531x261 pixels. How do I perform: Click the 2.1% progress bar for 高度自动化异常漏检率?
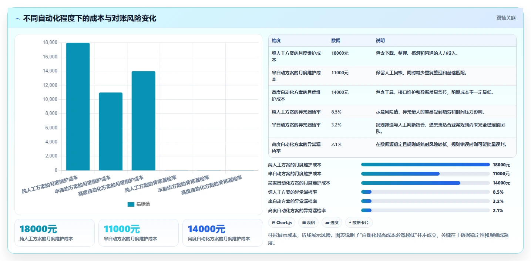coord(426,210)
